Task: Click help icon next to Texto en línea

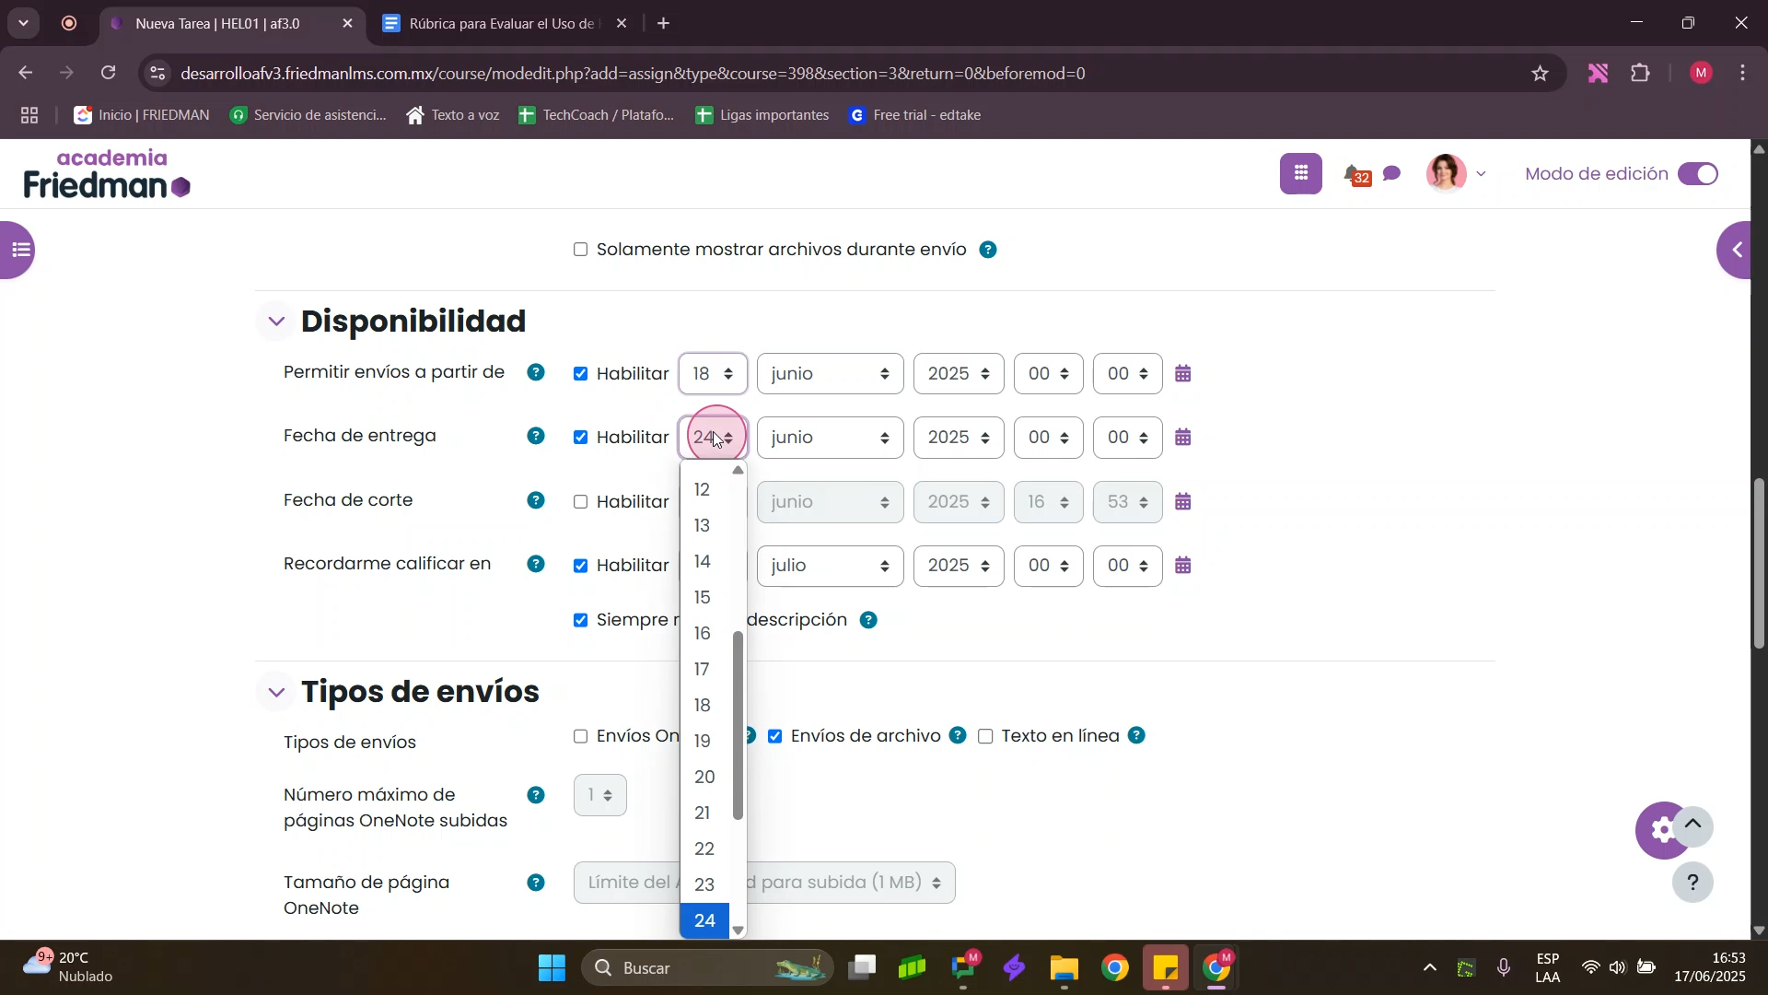Action: pyautogui.click(x=1137, y=736)
